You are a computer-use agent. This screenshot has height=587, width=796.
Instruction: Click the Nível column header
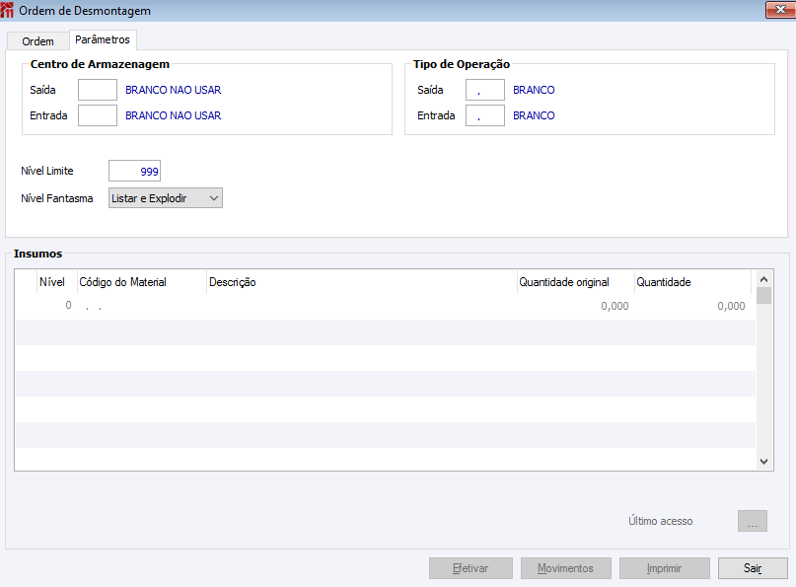click(x=57, y=282)
